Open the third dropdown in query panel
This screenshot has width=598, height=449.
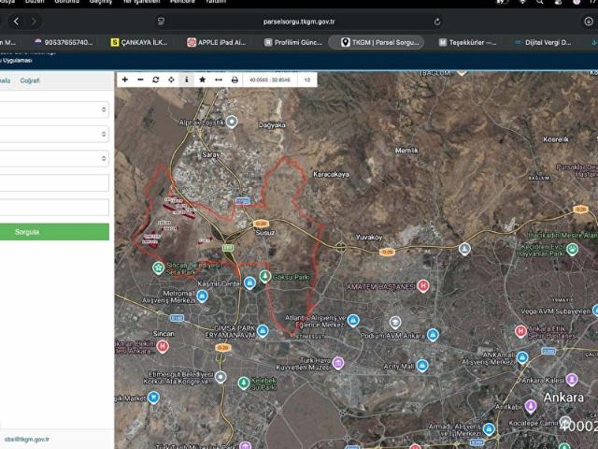click(54, 158)
